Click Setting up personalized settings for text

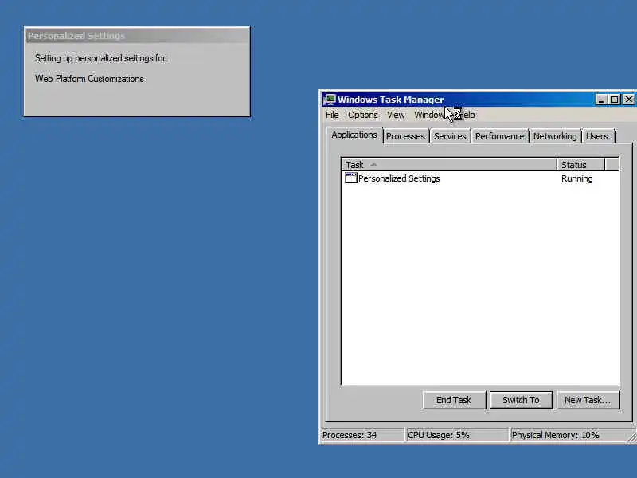101,58
